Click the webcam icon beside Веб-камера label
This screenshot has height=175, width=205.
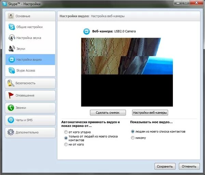(86, 31)
